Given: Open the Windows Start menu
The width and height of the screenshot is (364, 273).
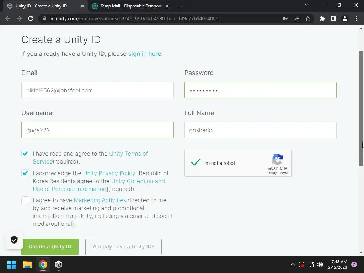Looking at the screenshot, I should point(11,264).
